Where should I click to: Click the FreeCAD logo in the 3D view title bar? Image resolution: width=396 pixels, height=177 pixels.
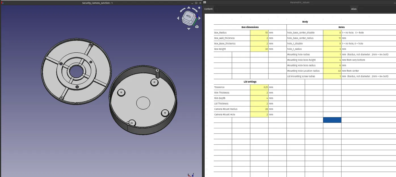click(2, 3)
